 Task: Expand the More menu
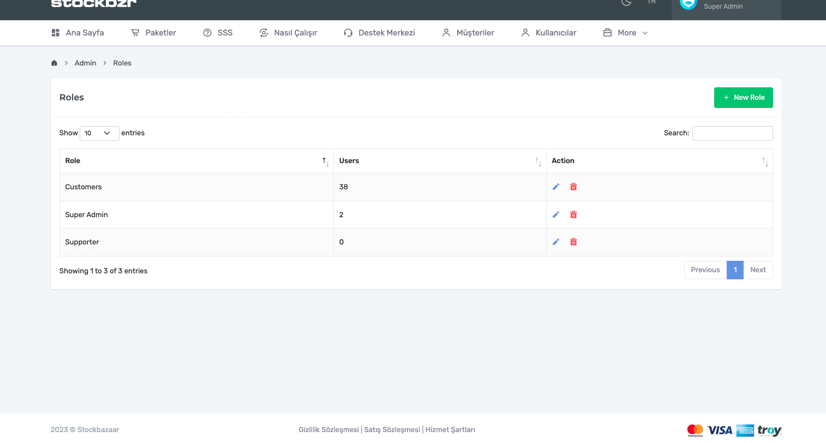point(625,33)
